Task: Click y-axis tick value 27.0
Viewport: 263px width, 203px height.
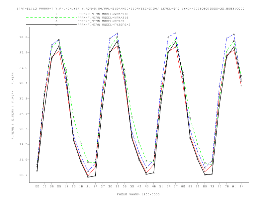Action: tap(24, 68)
